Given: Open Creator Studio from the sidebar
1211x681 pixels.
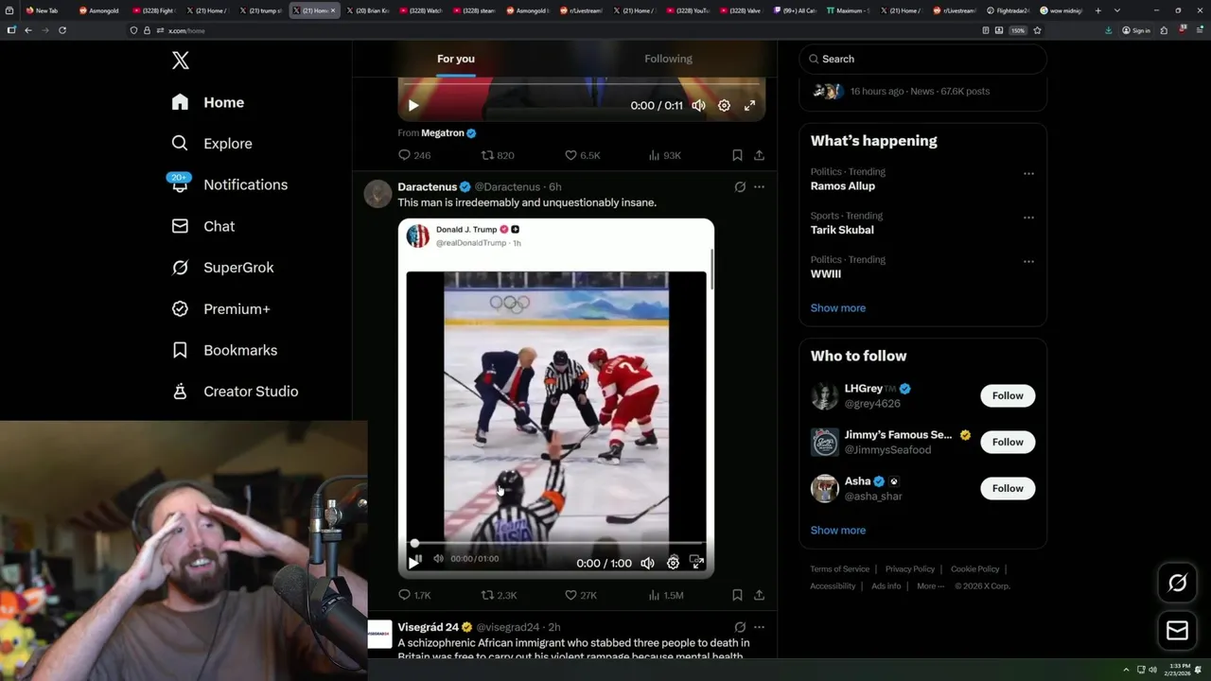Looking at the screenshot, I should 235,392.
